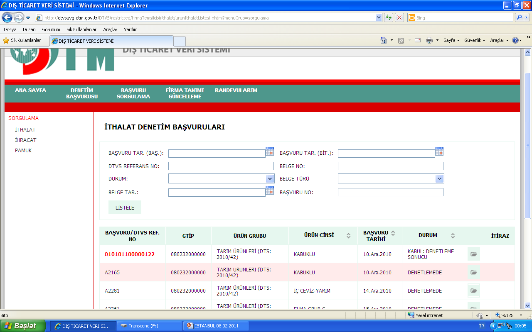Viewport: 532px width, 332px height.
Task: Open RANDEVULARIM navigation item
Action: tap(236, 90)
